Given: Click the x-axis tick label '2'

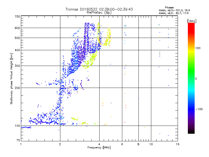Looking at the screenshot, I should pyautogui.click(x=60, y=144).
